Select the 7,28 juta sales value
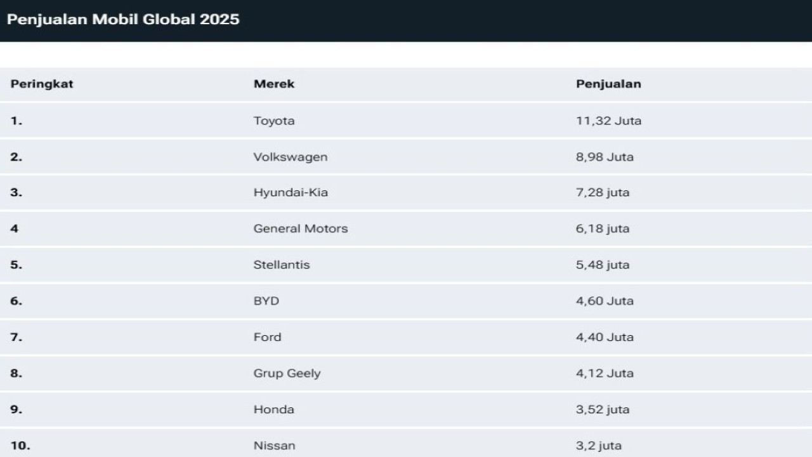This screenshot has height=457, width=812. (603, 192)
